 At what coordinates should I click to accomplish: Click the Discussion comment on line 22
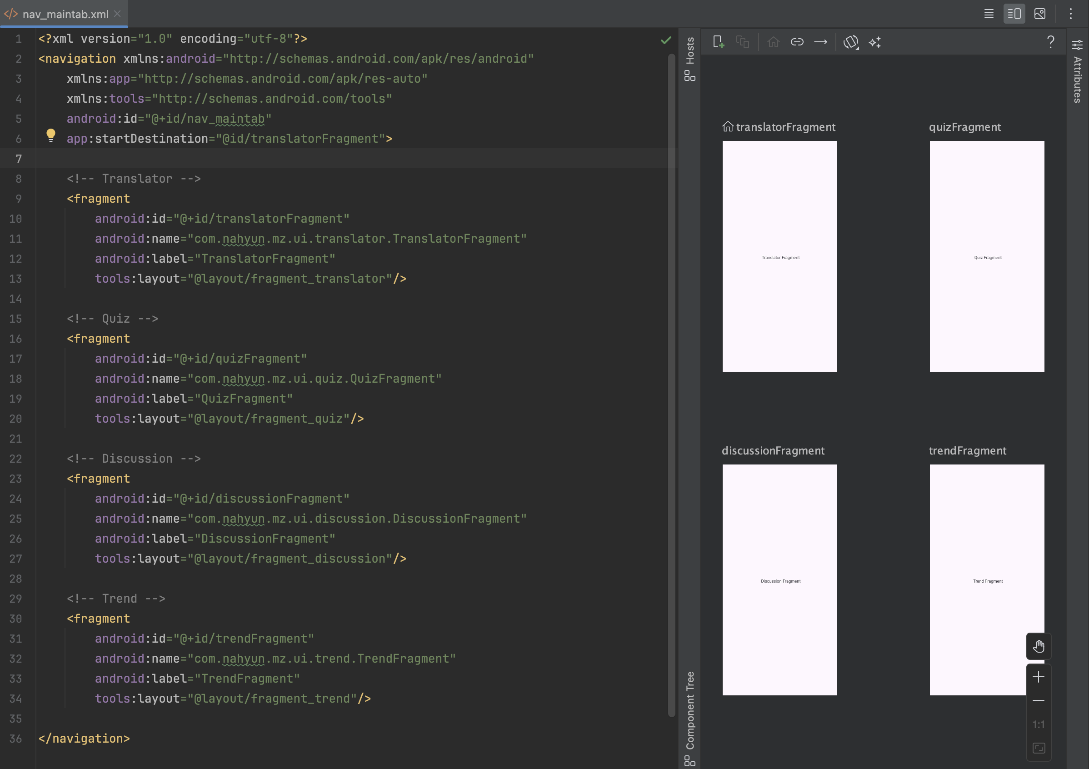coord(134,458)
